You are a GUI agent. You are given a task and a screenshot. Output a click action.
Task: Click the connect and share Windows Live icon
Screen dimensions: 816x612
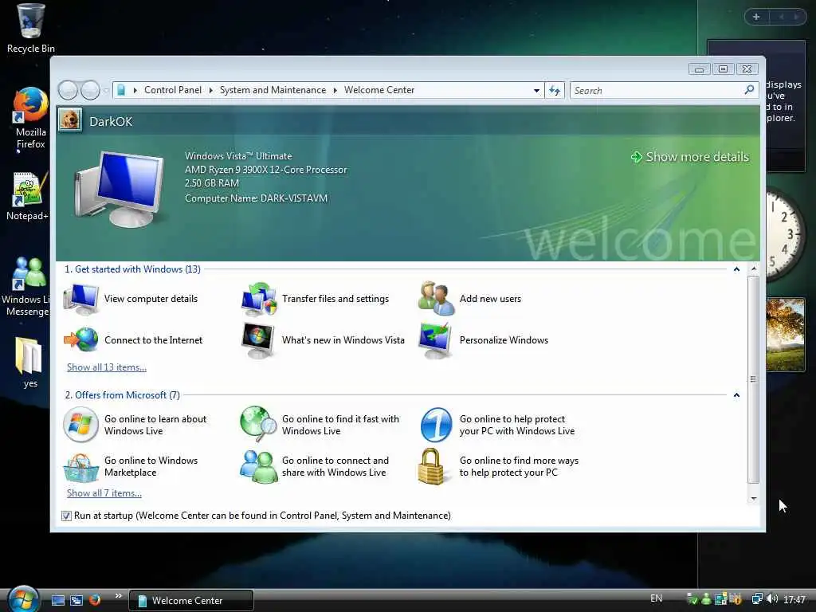[259, 467]
